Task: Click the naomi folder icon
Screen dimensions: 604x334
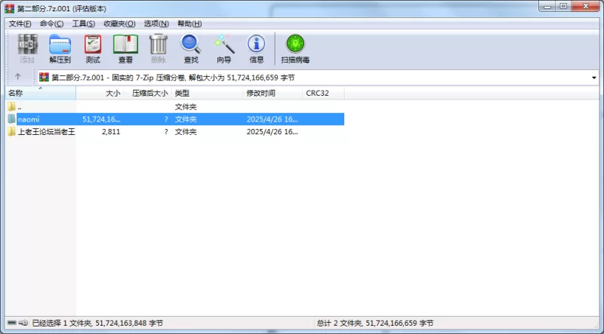Action: [11, 119]
